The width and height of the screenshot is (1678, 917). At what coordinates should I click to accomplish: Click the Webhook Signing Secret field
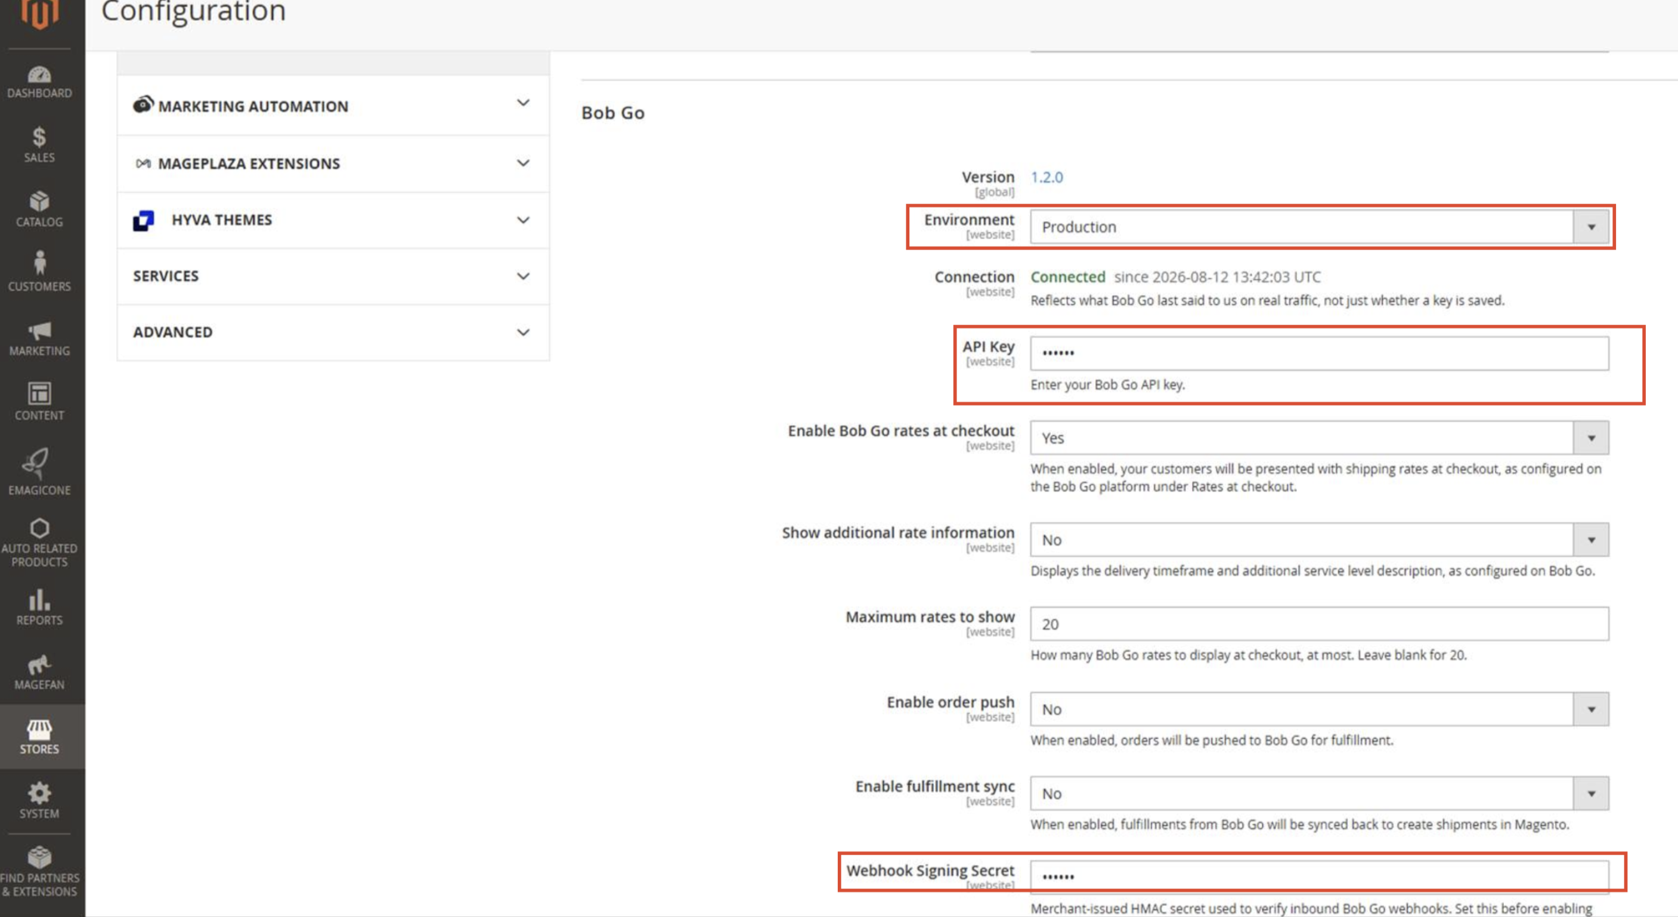coord(1319,876)
